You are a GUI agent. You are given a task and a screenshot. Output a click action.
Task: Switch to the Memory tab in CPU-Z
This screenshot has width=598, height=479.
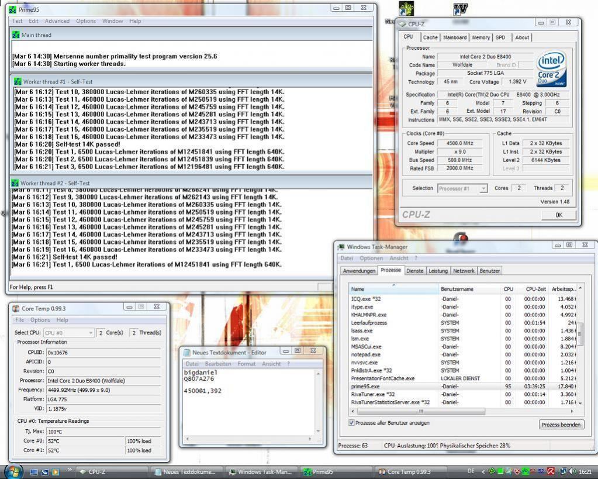(481, 37)
